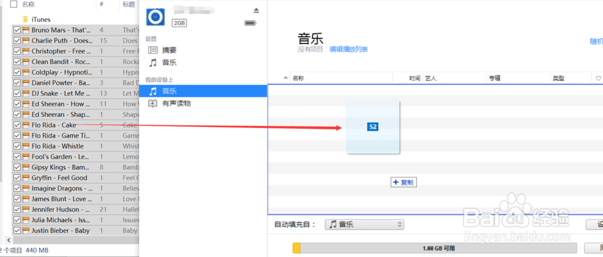This screenshot has width=603, height=257.
Task: Select 音乐 under 我的设备上
Action: pos(203,91)
